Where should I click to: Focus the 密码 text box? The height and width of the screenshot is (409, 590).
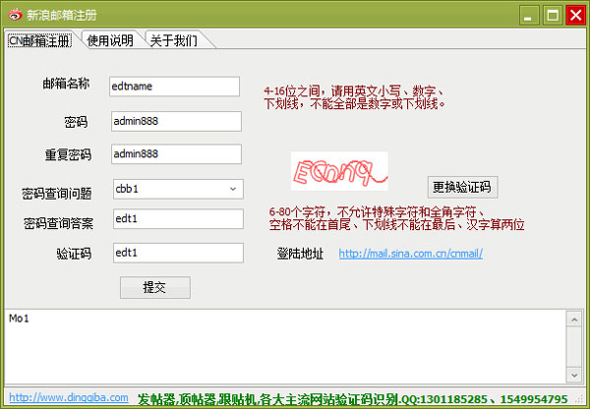pyautogui.click(x=175, y=121)
